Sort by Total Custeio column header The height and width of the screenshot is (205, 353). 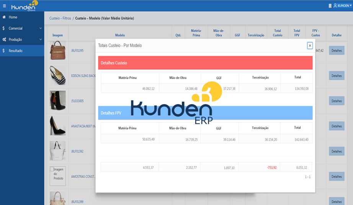278,33
